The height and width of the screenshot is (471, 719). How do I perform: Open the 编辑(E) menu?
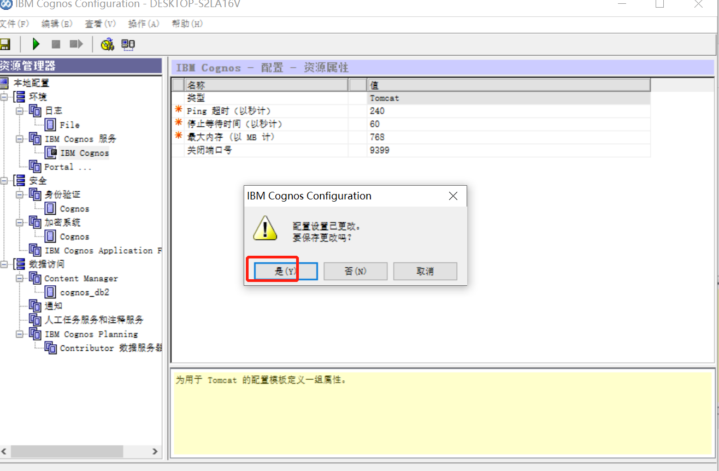[x=57, y=24]
